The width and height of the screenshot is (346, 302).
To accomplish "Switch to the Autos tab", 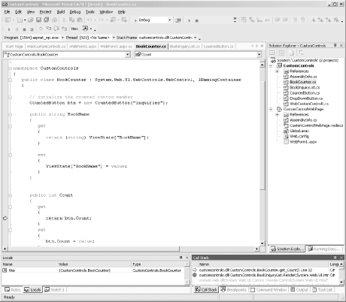I will [13, 290].
